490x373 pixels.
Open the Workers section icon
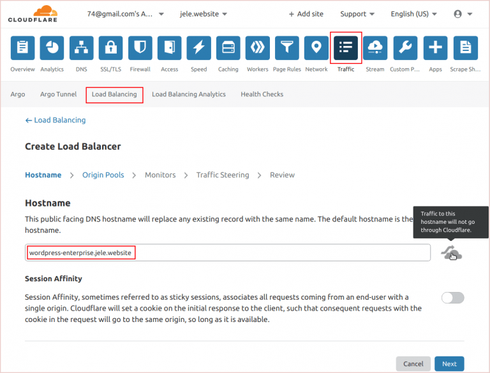click(258, 48)
